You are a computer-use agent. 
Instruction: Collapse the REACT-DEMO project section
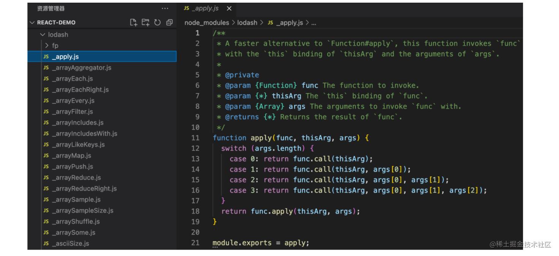(32, 22)
